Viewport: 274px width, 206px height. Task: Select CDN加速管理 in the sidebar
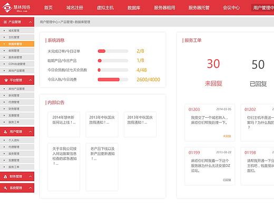tap(17, 64)
